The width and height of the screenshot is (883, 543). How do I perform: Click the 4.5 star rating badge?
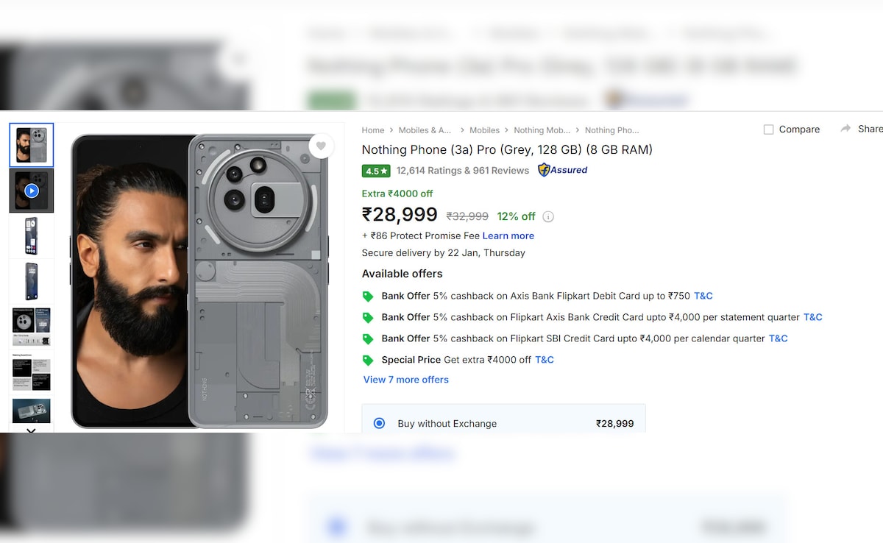[x=376, y=171]
